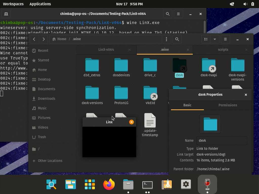Click the Name field containing dxvk
This screenshot has width=259, height=194.
(x=222, y=141)
